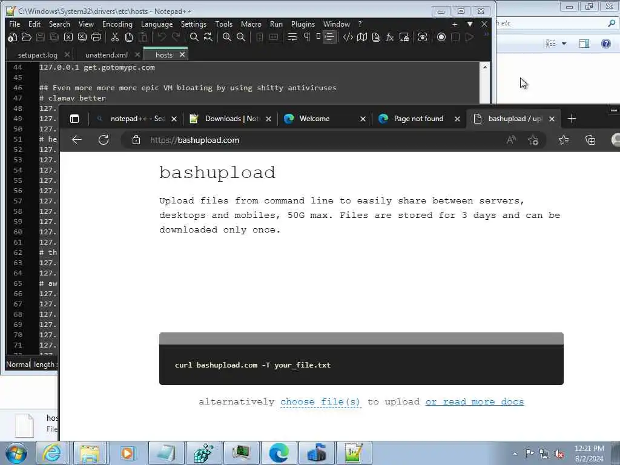Open the Replace tool icon in Notepad++
Viewport: 620px width, 465px height.
tap(208, 37)
